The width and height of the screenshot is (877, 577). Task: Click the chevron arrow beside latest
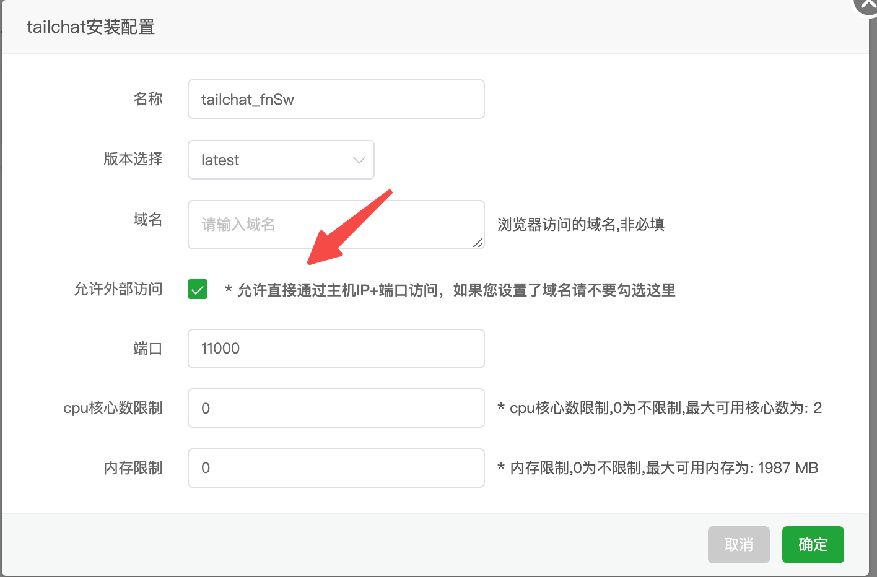(359, 160)
